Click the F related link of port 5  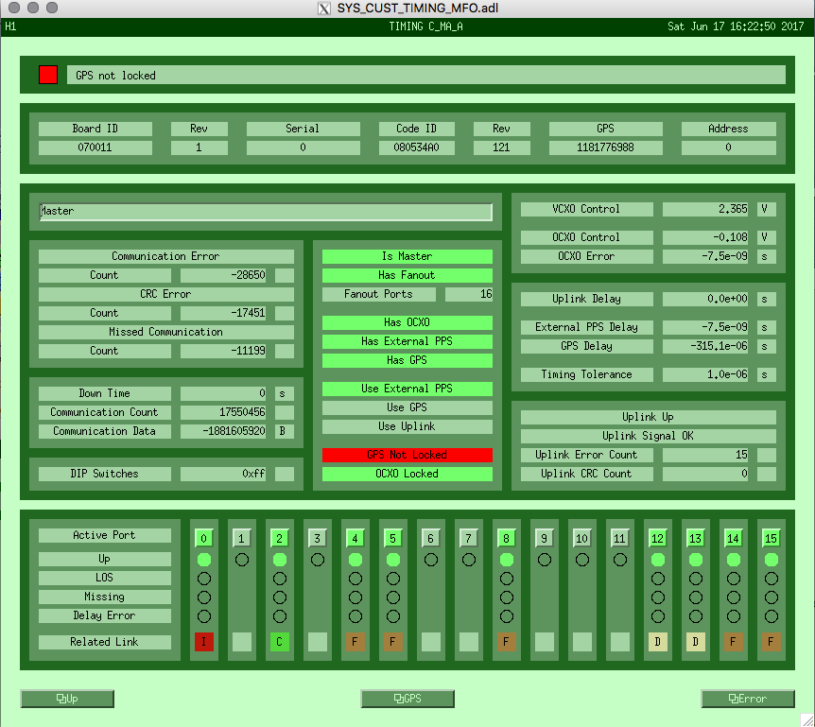point(393,642)
